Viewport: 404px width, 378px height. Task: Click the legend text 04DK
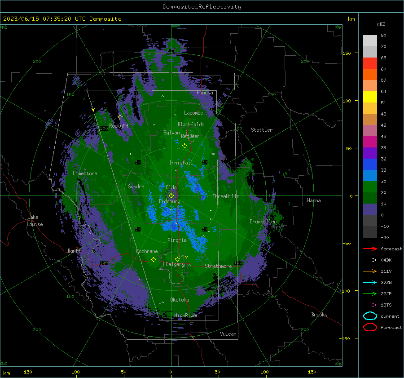(386, 260)
